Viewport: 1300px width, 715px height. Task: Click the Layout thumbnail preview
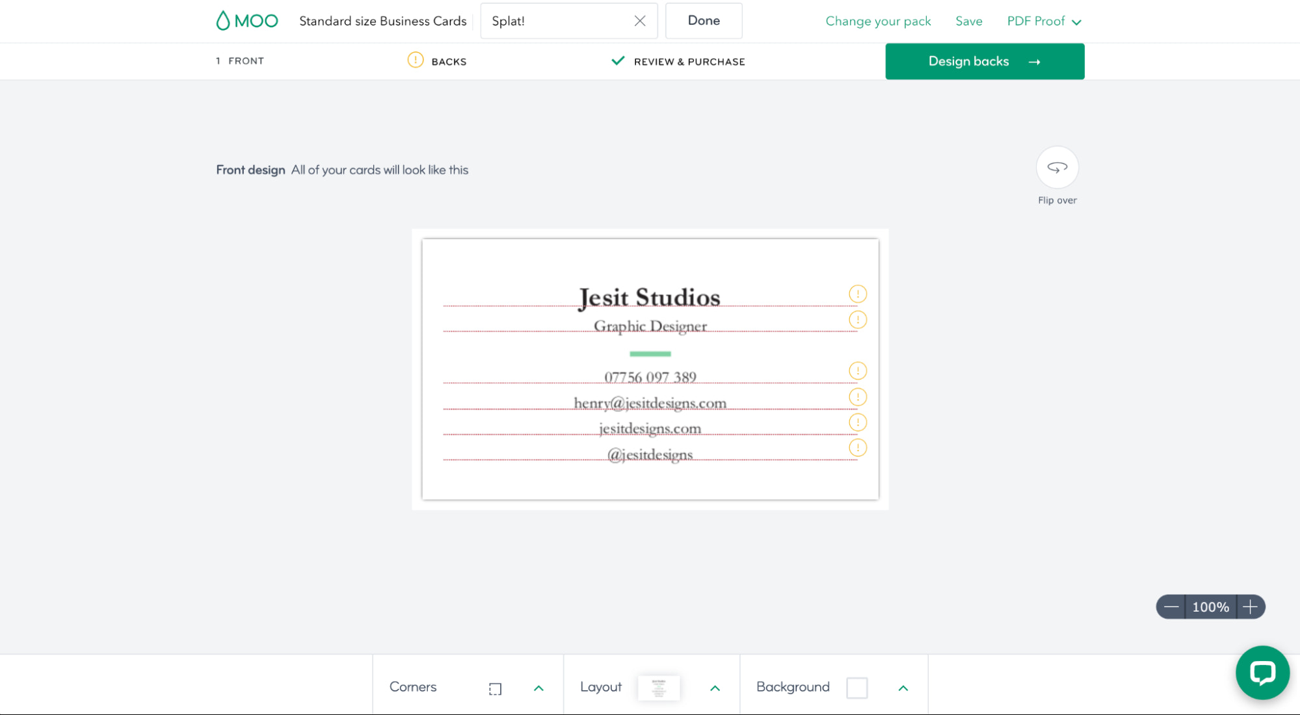[x=658, y=687]
